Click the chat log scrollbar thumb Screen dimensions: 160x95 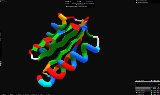[x=159, y=84]
